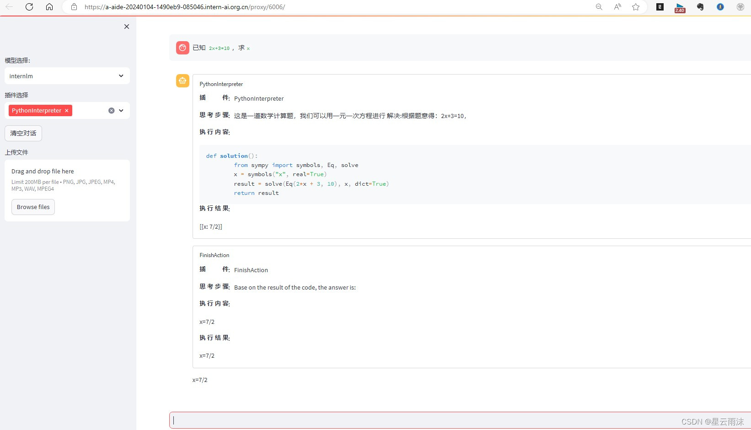Click 'Base on the result of the code' text
751x430 pixels.
coord(295,288)
